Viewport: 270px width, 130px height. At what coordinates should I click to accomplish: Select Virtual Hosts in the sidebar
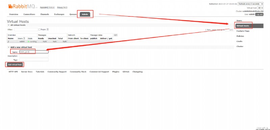coord(249,26)
